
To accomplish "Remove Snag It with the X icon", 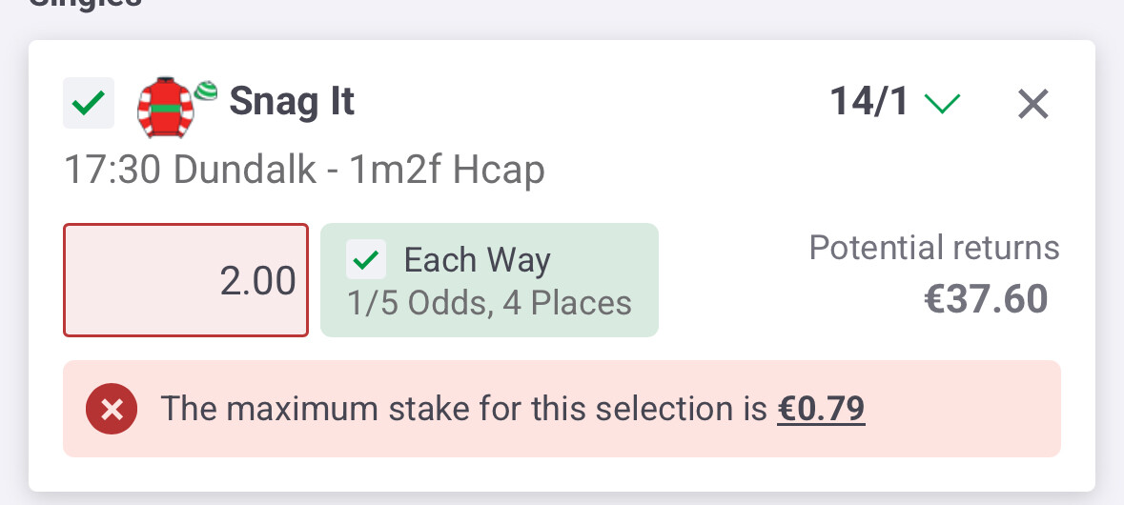I will click(x=1032, y=104).
